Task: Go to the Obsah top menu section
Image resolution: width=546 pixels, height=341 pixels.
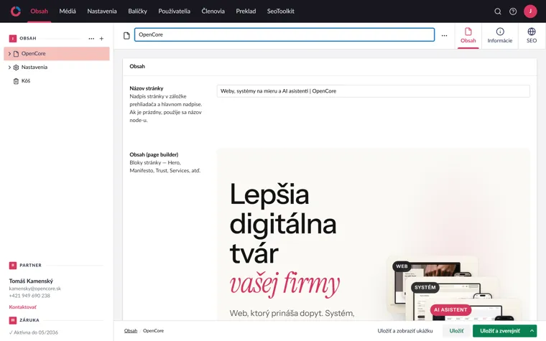Action: point(39,11)
